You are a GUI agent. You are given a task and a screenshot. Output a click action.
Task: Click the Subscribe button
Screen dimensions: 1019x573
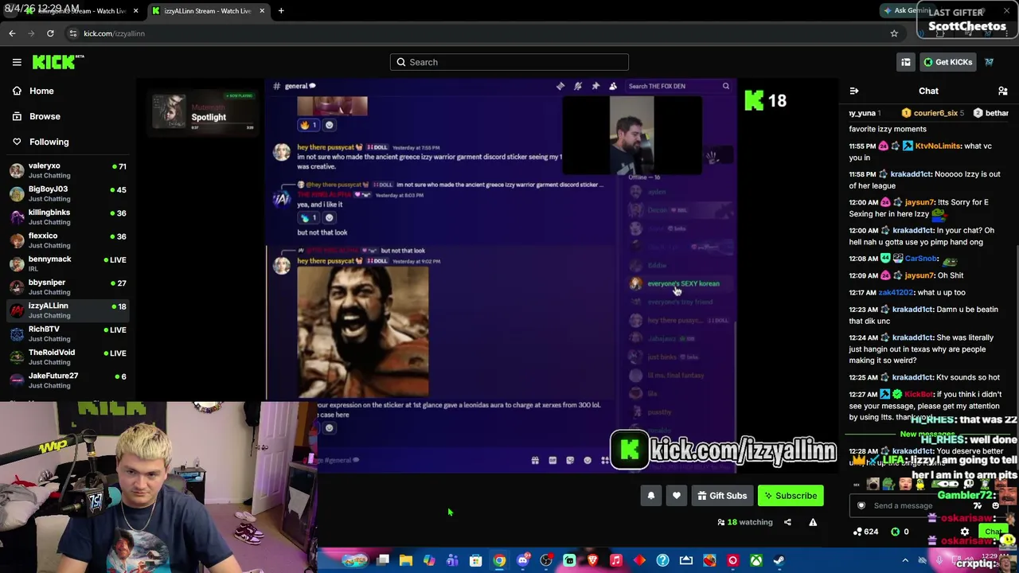791,496
